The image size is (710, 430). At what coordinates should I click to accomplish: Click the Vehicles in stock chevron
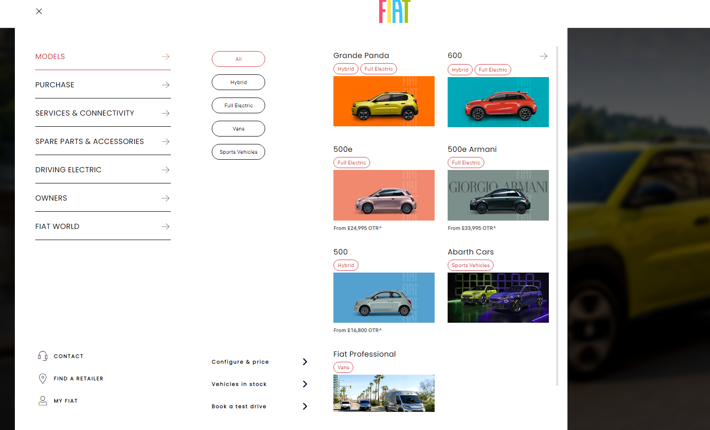coord(305,384)
